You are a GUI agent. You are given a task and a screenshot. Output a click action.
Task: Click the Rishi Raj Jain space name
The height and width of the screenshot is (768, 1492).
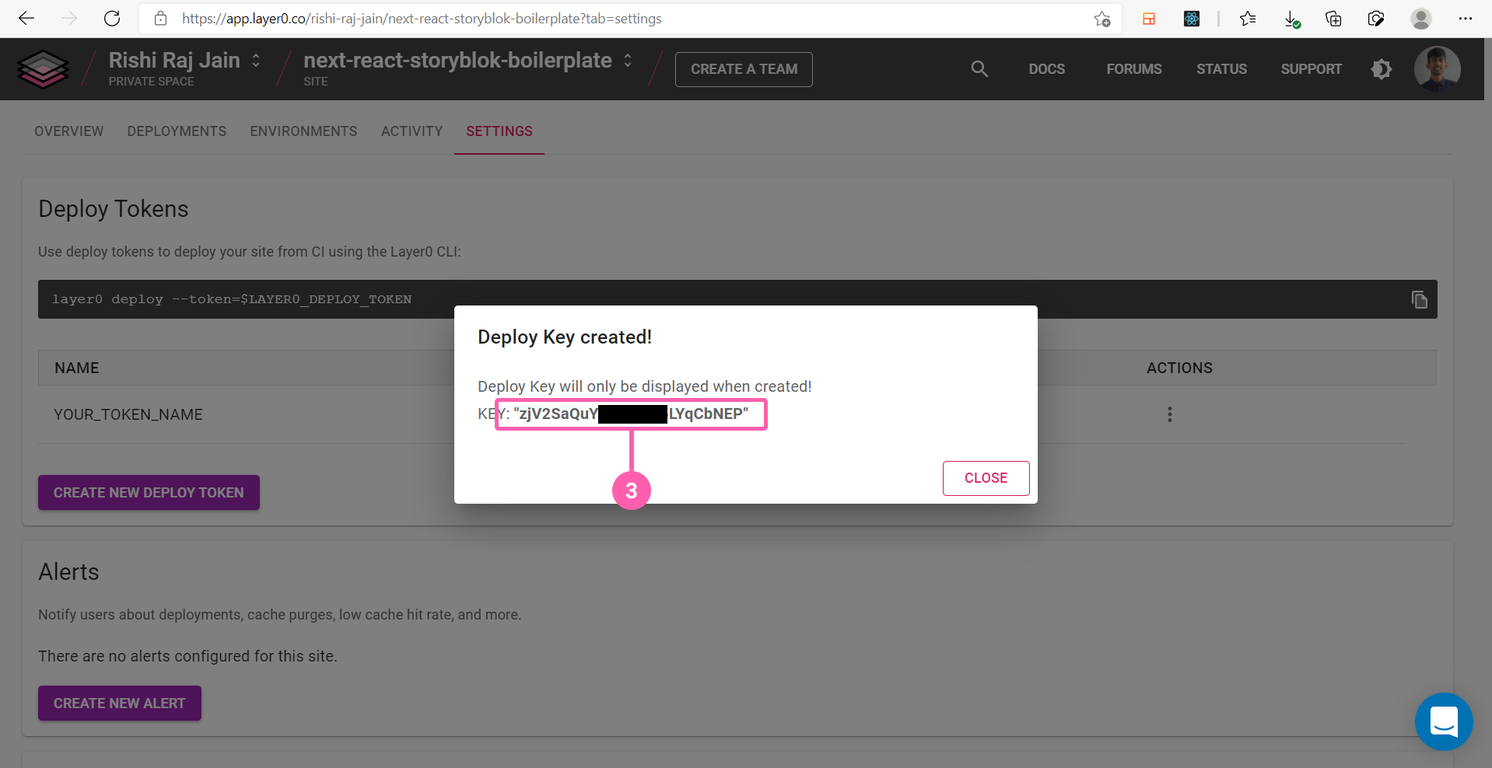coord(174,61)
